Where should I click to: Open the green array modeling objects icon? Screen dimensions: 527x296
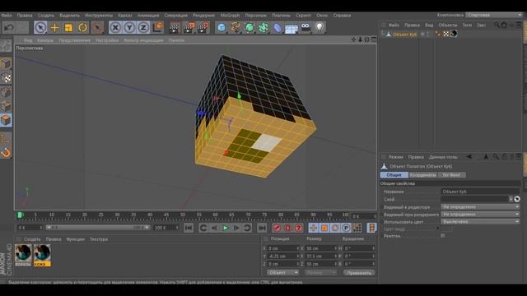263,27
